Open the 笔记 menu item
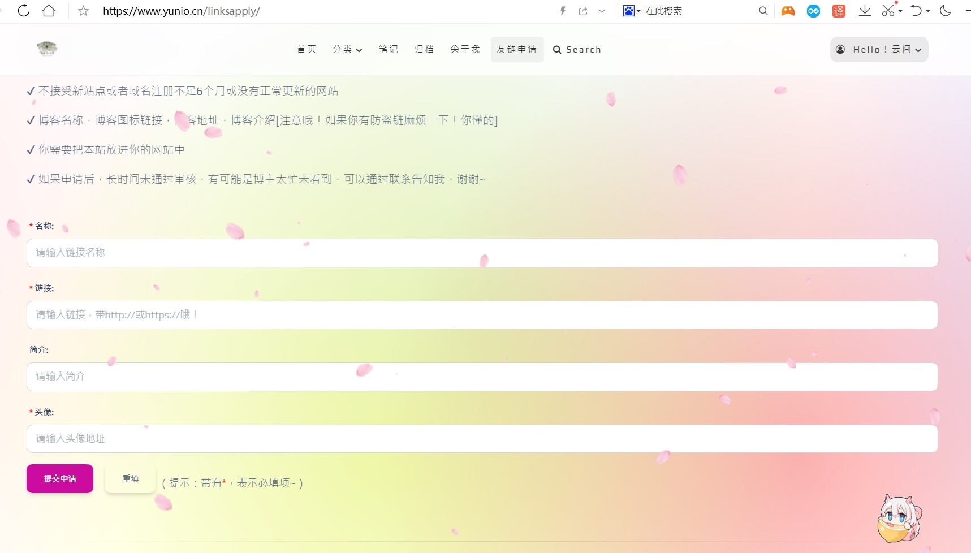The height and width of the screenshot is (553, 971). (389, 50)
